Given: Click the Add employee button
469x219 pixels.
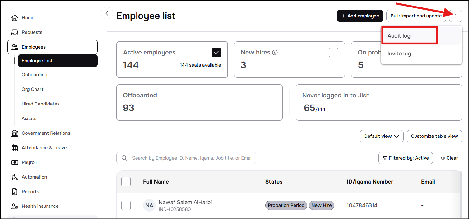Looking at the screenshot, I should pyautogui.click(x=360, y=16).
